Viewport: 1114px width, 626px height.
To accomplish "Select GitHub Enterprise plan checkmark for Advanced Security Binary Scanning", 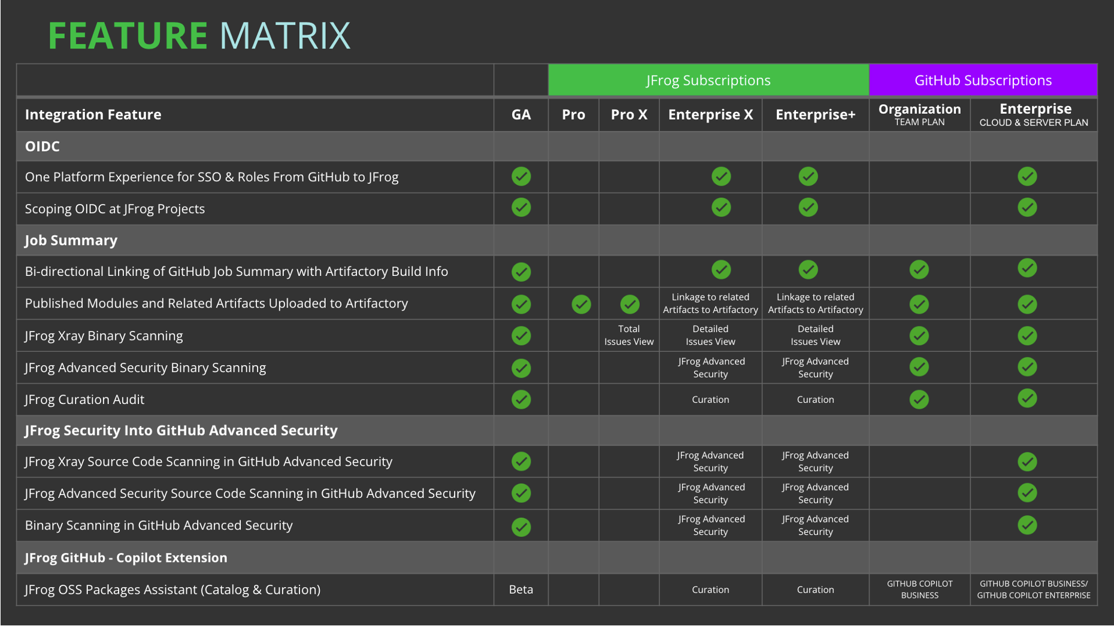I will pos(1027,367).
